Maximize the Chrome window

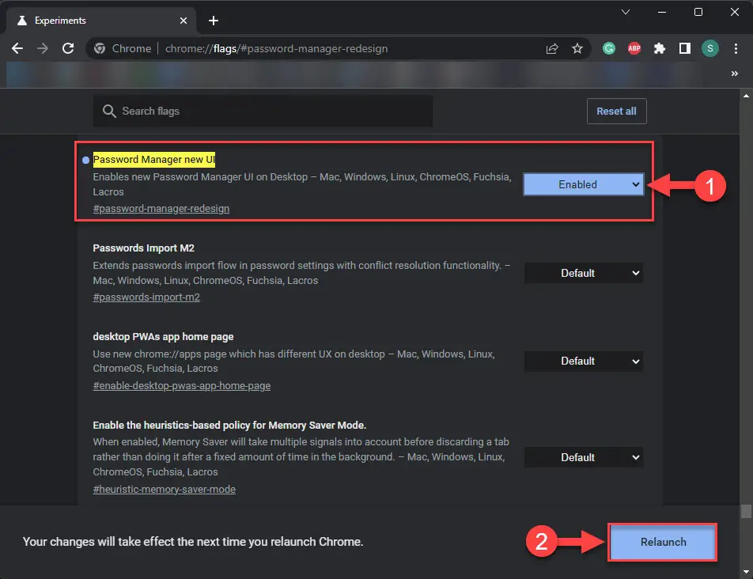(698, 12)
